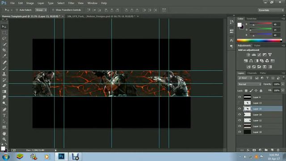The height and width of the screenshot is (161, 286).
Task: Click the red R color slider
Action: [260, 24]
